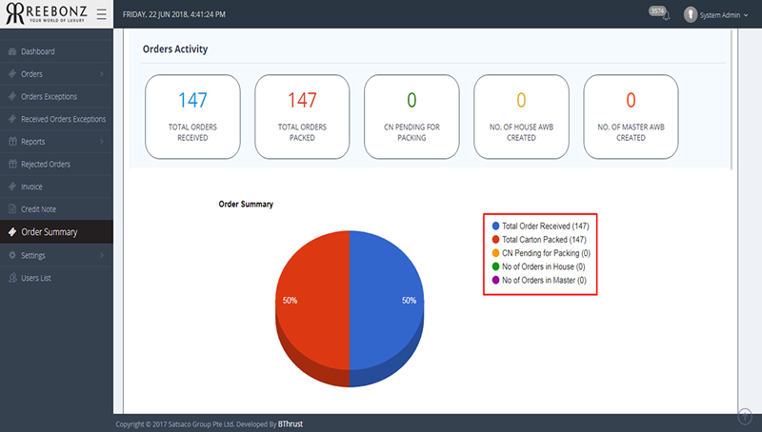
Task: Select the Order Summary menu item
Action: [x=50, y=232]
